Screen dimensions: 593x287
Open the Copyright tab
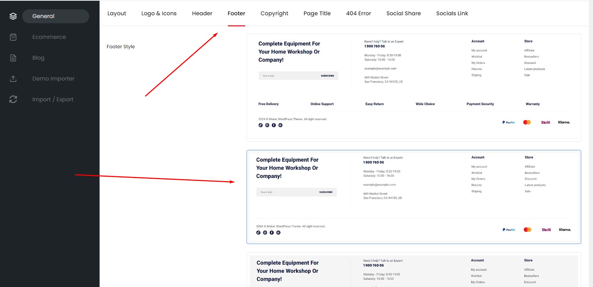tap(274, 14)
